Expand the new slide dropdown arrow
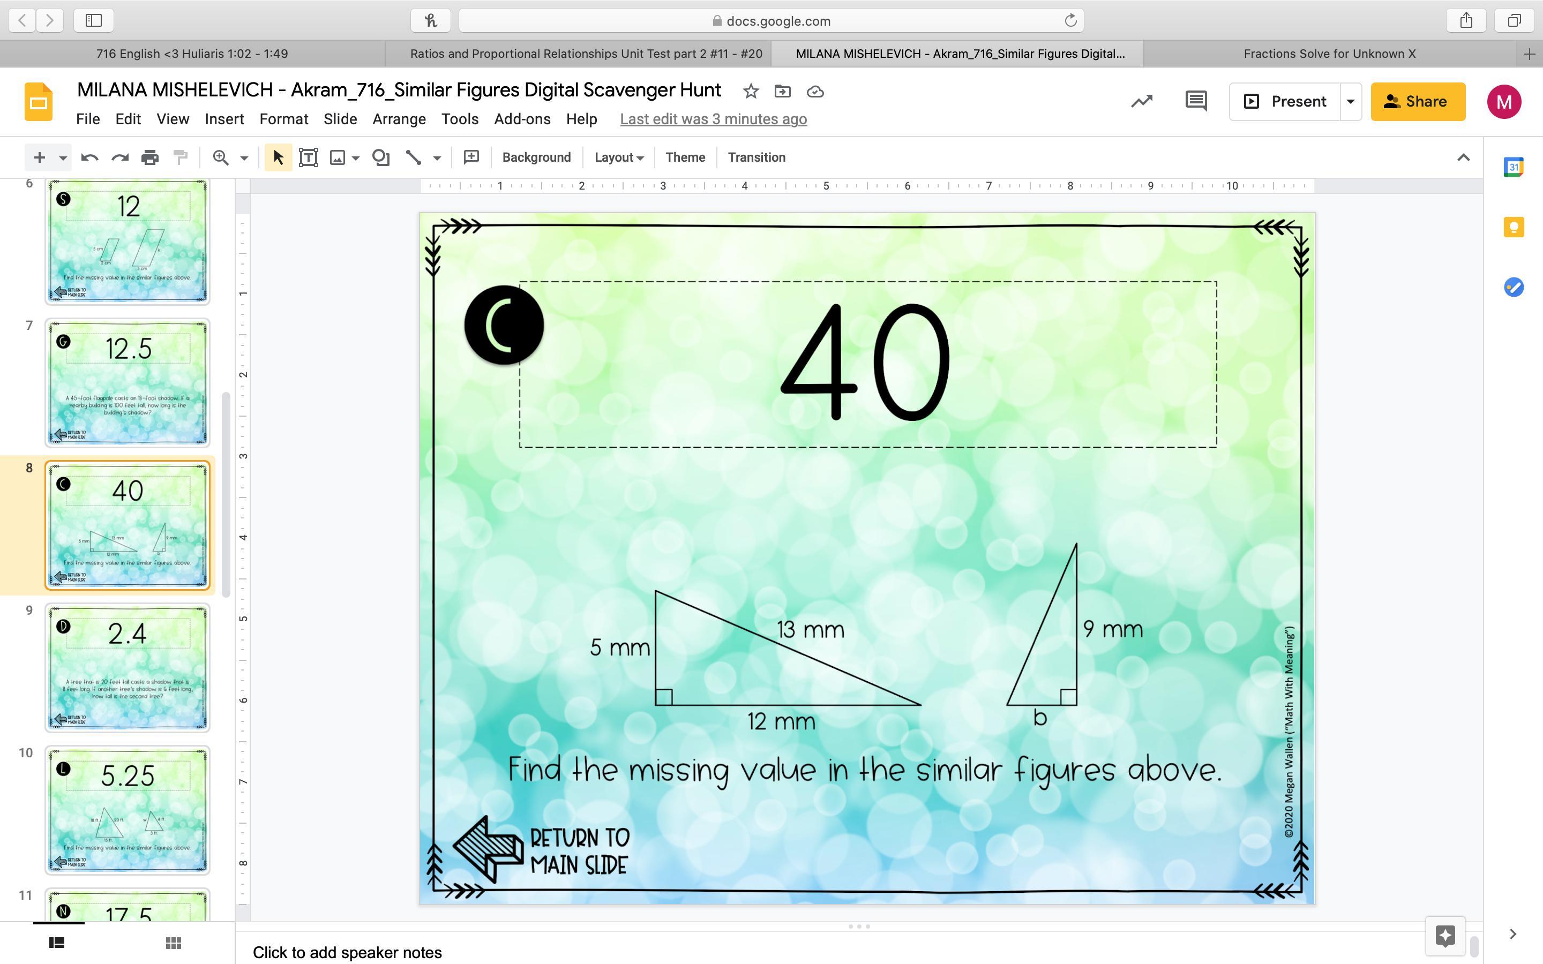1543x964 pixels. (x=63, y=157)
